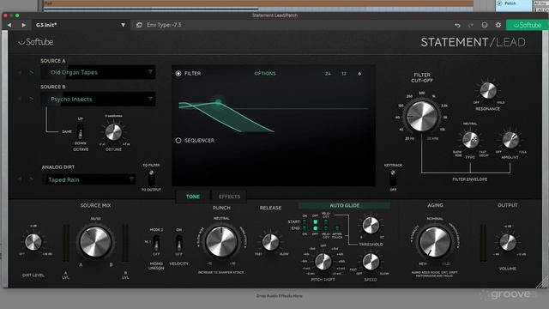The width and height of the screenshot is (549, 309).
Task: Select previous Source A sample arrow
Action: point(20,72)
